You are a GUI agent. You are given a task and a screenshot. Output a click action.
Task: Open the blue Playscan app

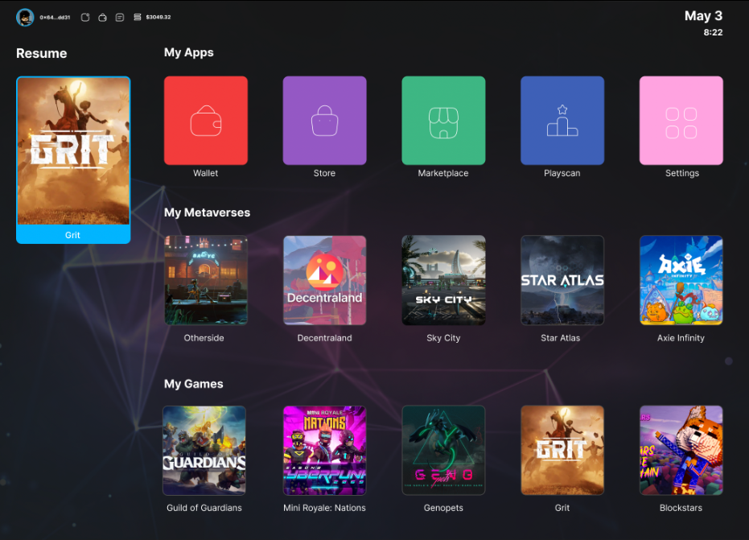coord(562,121)
